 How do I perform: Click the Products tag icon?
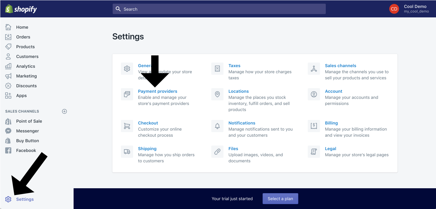8,47
